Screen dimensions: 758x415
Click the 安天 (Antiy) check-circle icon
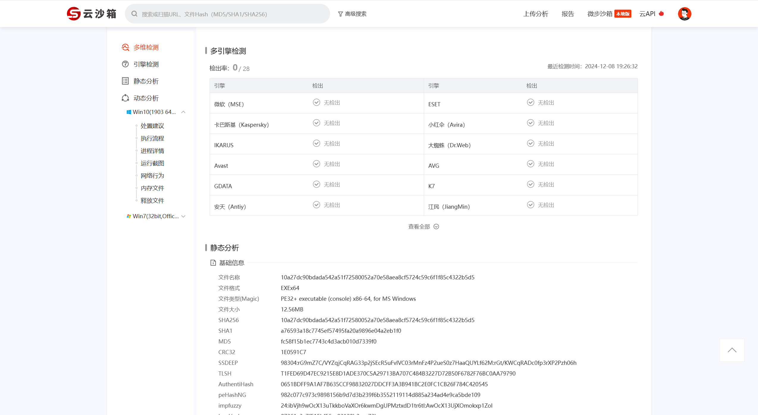(316, 205)
